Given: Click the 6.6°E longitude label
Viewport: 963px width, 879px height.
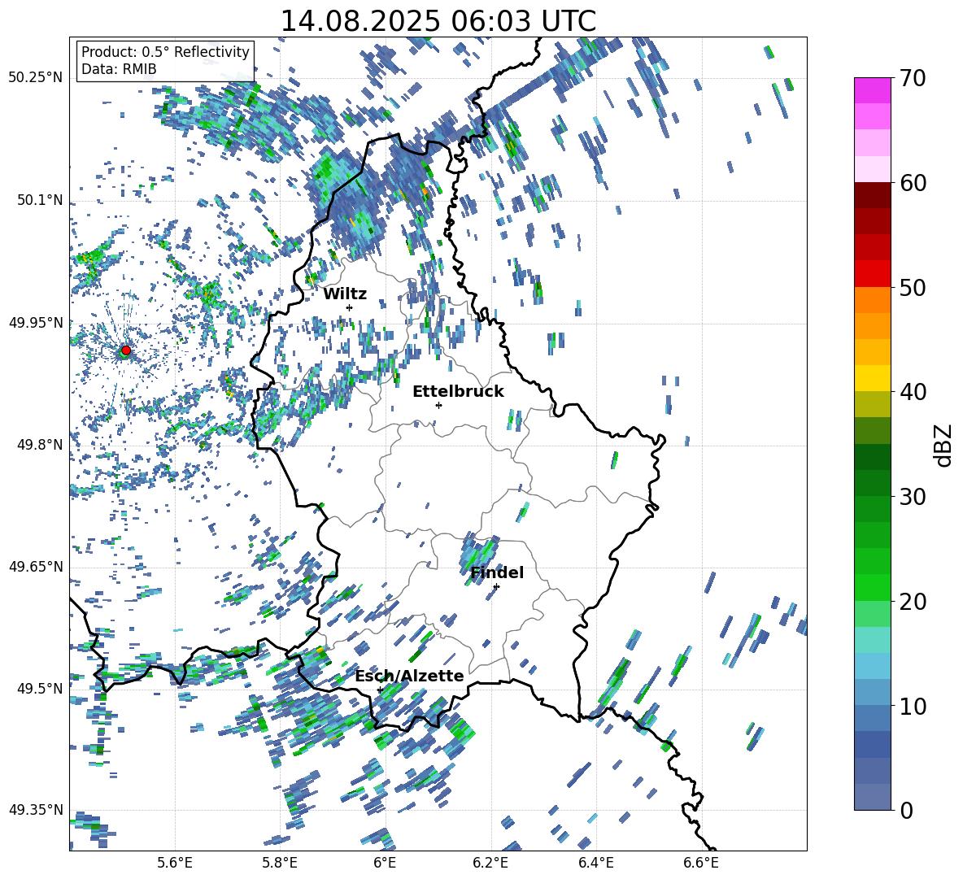Looking at the screenshot, I should 701,863.
